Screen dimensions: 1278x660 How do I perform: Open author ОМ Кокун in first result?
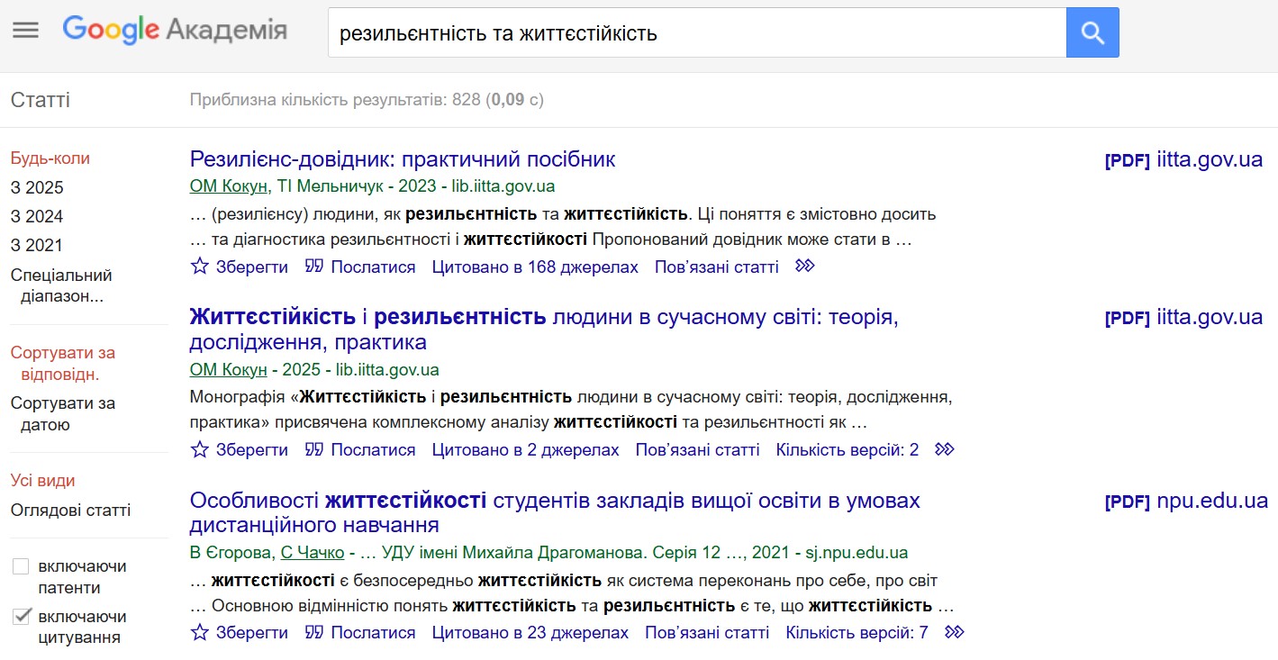click(229, 186)
